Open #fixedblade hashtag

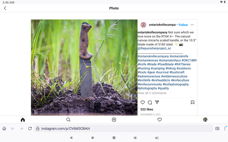[x=166, y=64]
